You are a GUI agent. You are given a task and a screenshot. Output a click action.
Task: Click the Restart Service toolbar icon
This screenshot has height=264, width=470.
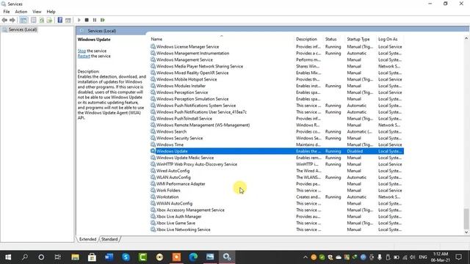tap(103, 20)
